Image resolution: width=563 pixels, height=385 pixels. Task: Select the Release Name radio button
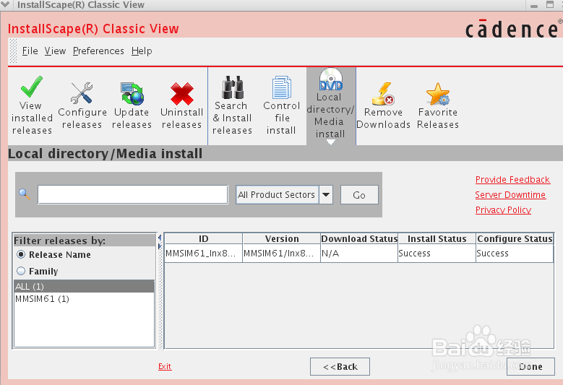[21, 254]
